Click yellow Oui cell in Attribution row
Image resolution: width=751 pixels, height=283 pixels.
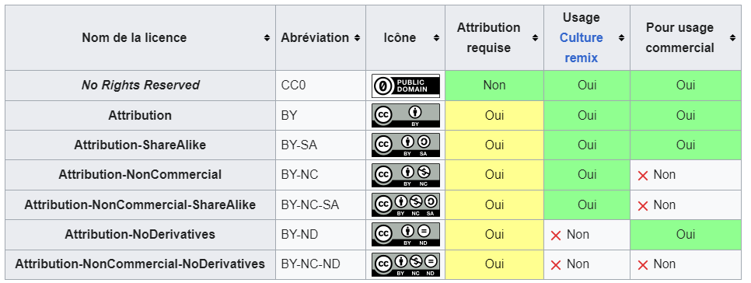[494, 115]
